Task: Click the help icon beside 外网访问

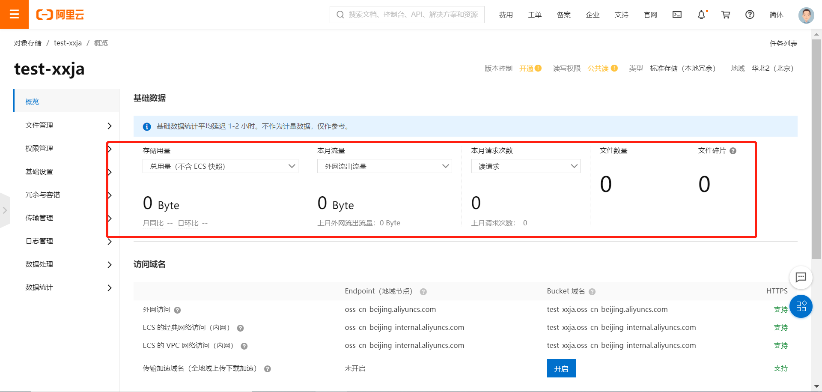Action: click(178, 310)
